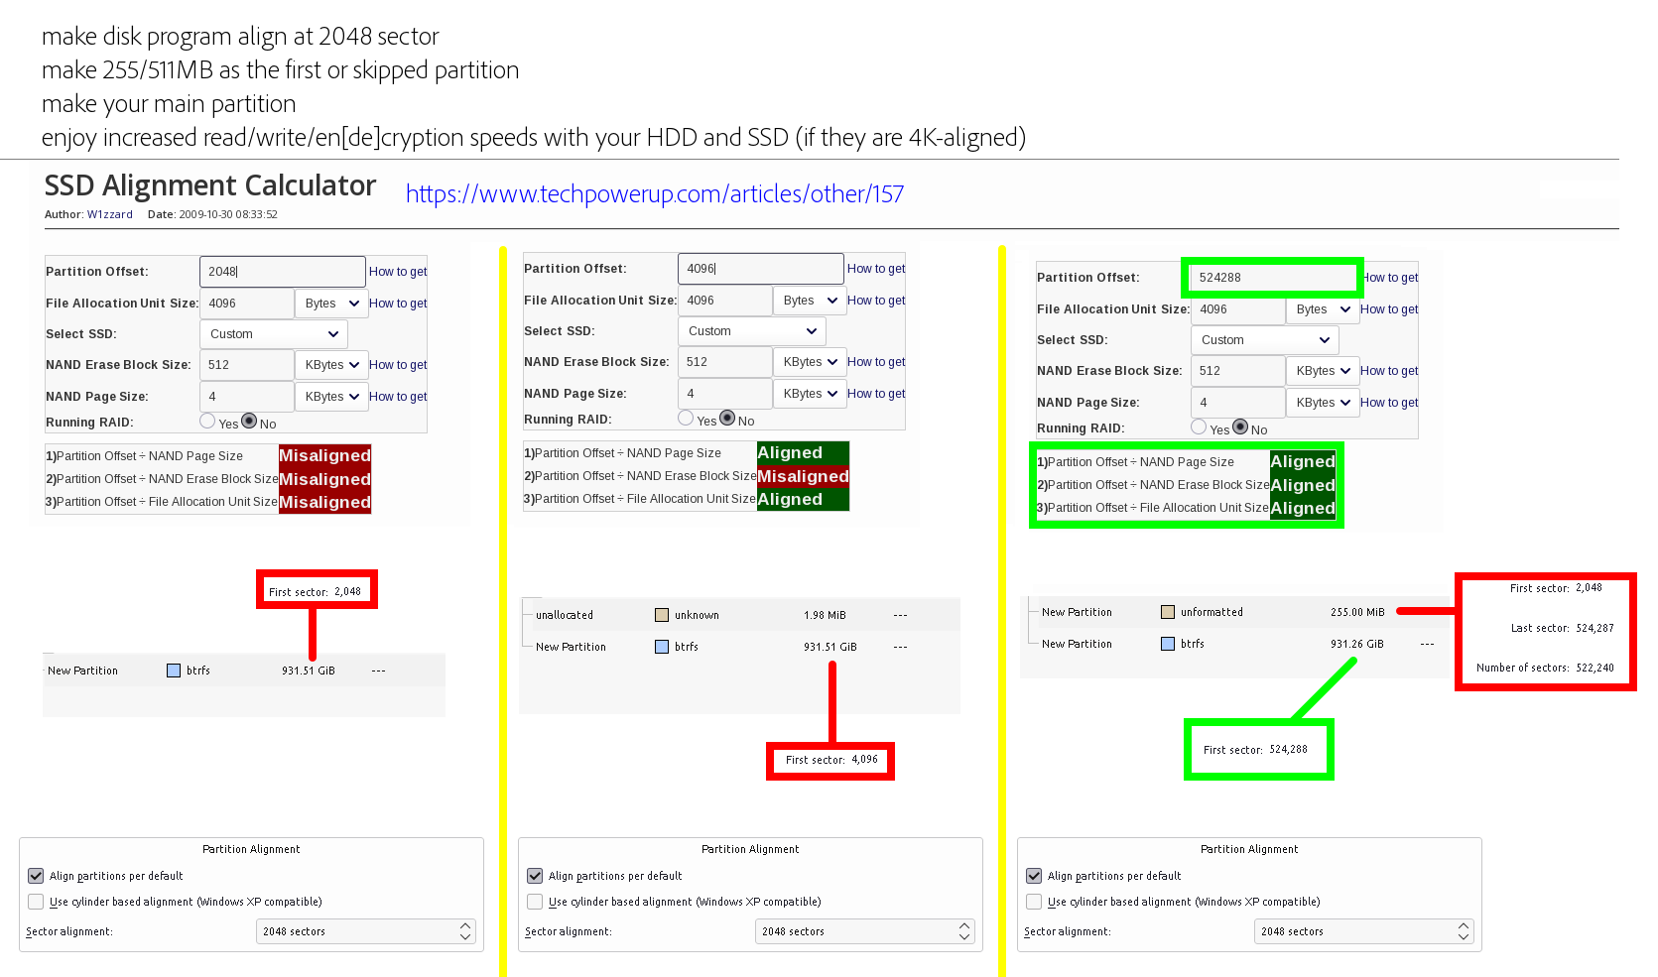Screen dimensions: 1658x977
Task: Open 'How to get' for File Allocation Unit Size, 524288-offset calculator
Action: (x=1389, y=309)
